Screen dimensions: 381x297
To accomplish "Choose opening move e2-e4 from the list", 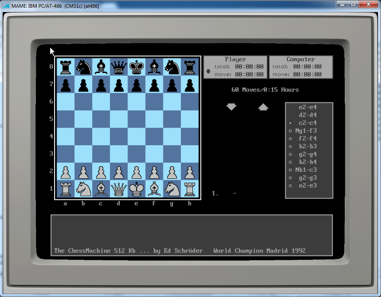I will click(x=308, y=107).
